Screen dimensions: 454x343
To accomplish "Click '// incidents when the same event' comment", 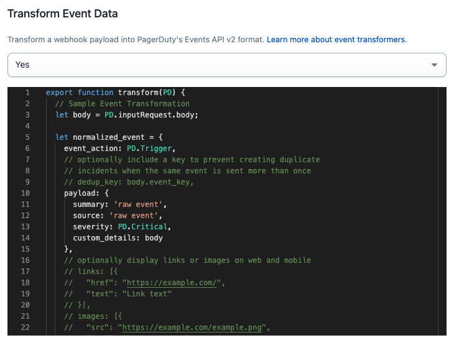I will click(x=187, y=171).
